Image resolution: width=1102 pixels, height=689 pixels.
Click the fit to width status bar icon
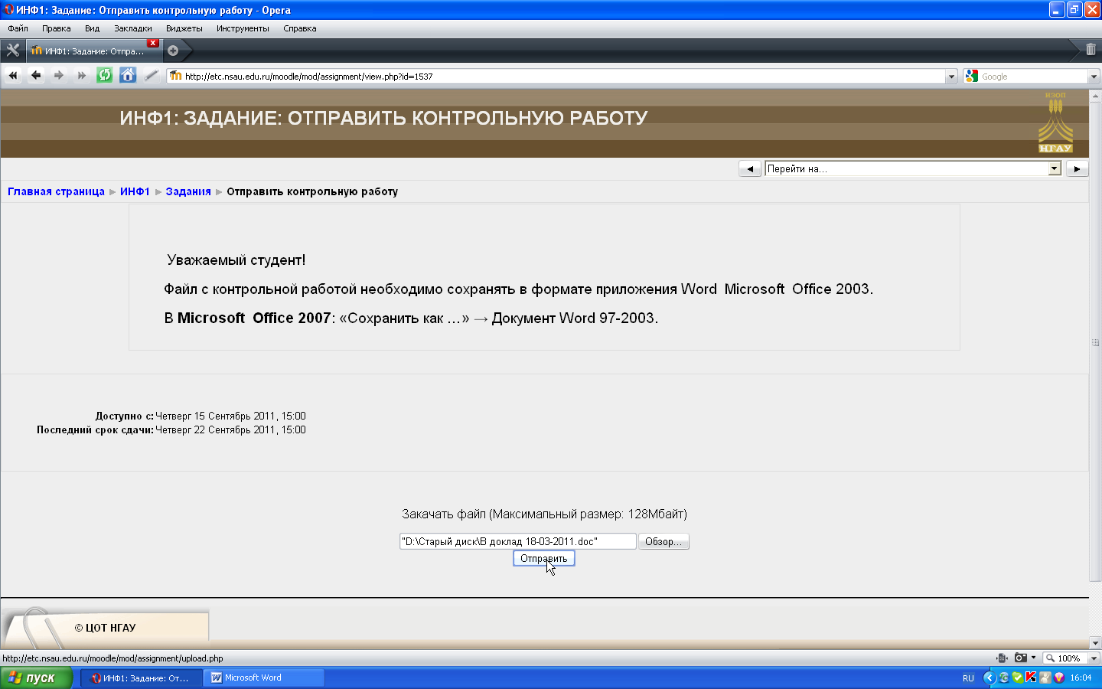tap(1002, 658)
